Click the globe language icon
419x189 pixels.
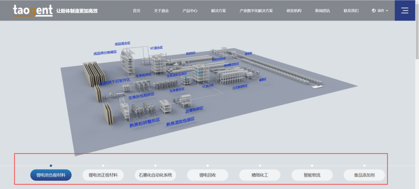point(374,10)
